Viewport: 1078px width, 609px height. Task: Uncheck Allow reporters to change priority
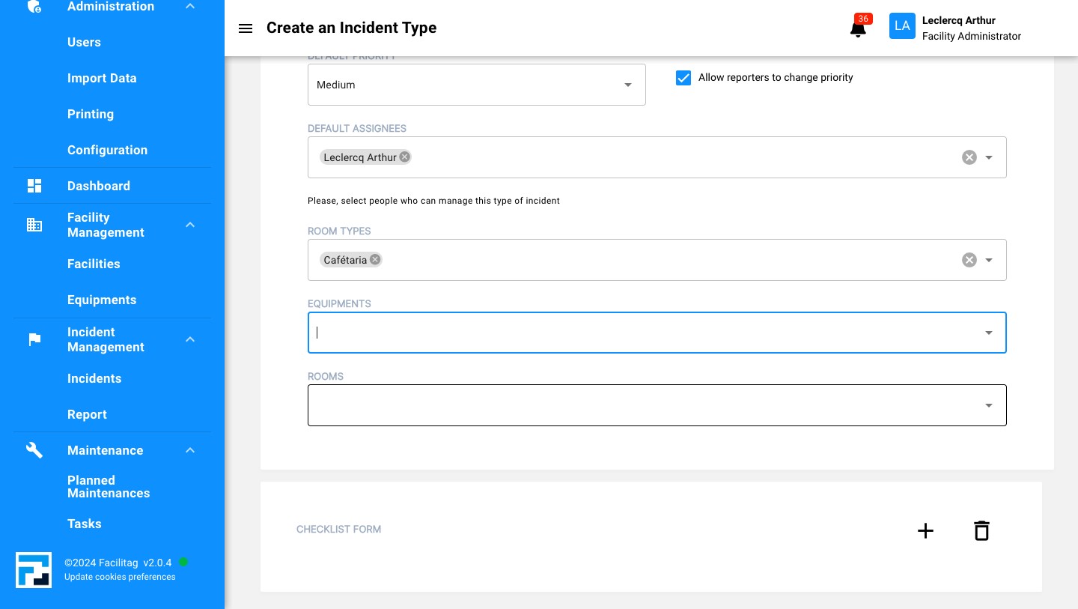(683, 78)
